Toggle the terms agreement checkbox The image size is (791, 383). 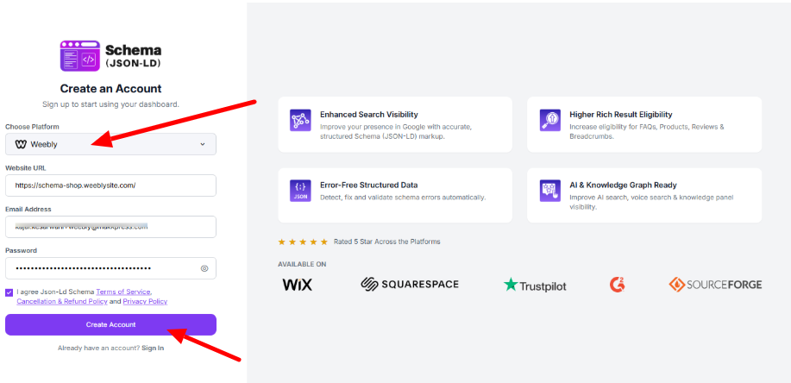pos(9,292)
